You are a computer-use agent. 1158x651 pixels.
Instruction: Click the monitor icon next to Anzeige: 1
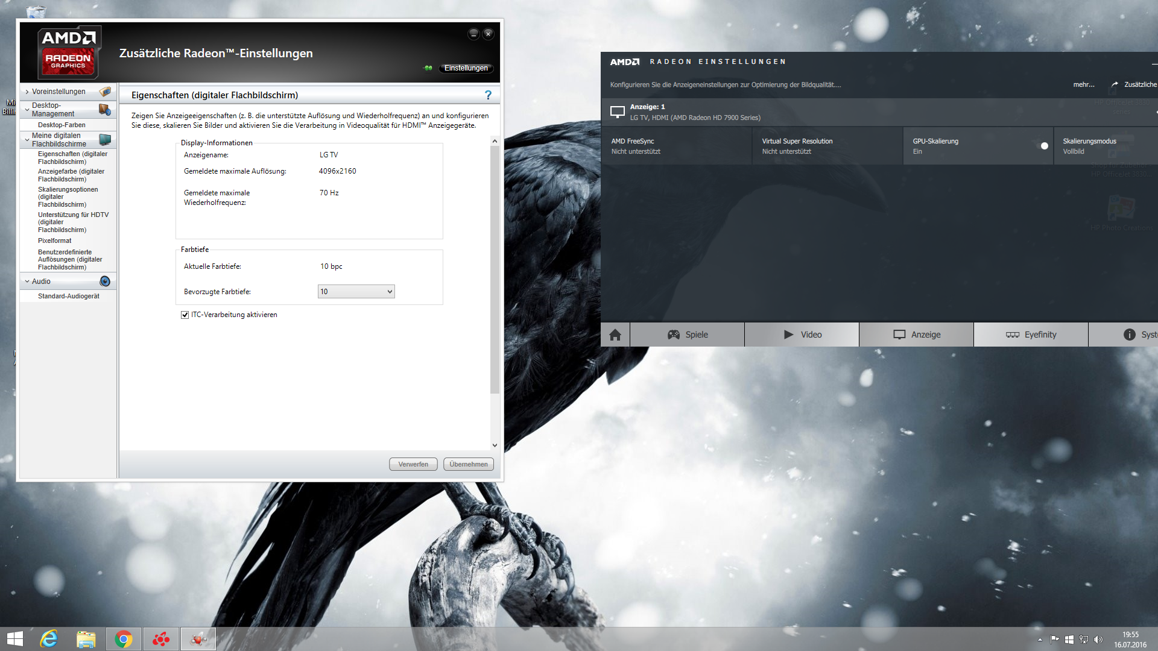[618, 112]
